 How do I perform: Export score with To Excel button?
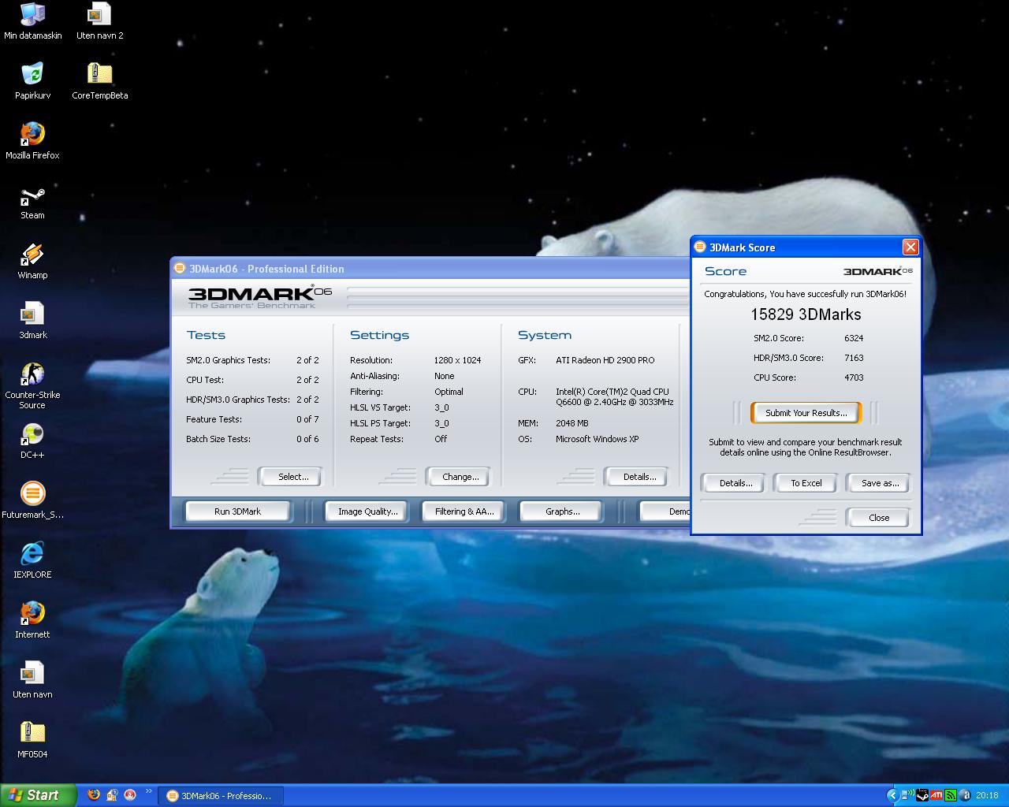tap(806, 483)
